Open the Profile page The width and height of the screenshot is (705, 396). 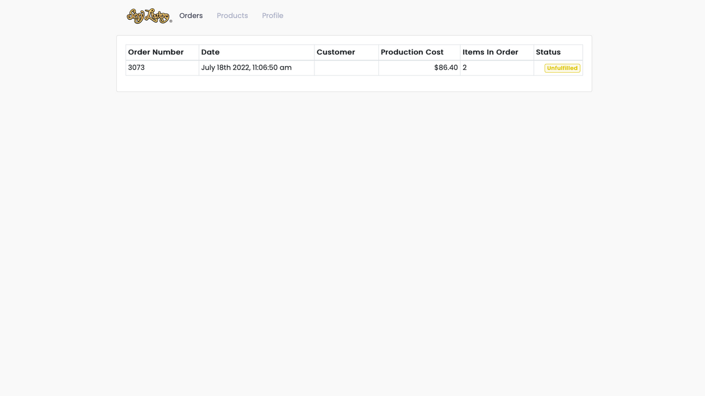pos(273,15)
